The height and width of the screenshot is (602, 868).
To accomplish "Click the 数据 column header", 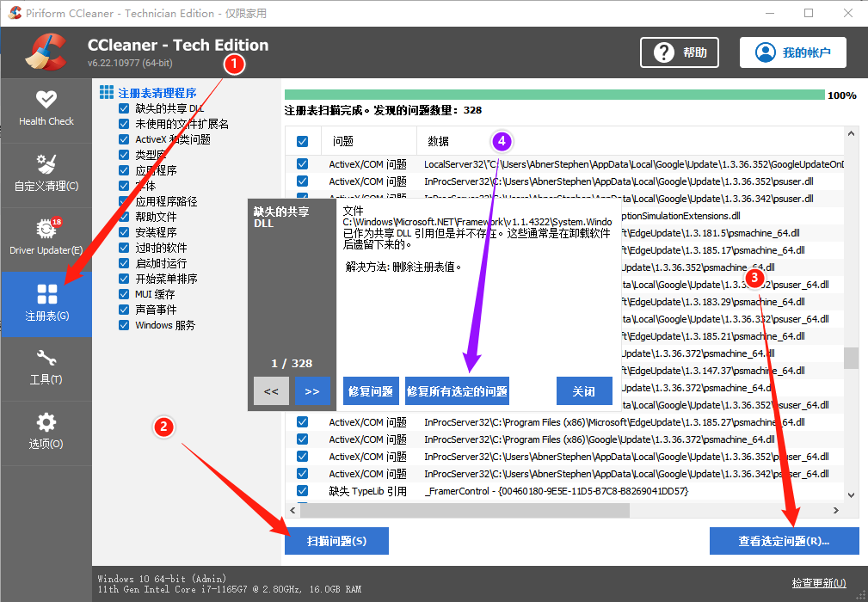I will click(630, 142).
